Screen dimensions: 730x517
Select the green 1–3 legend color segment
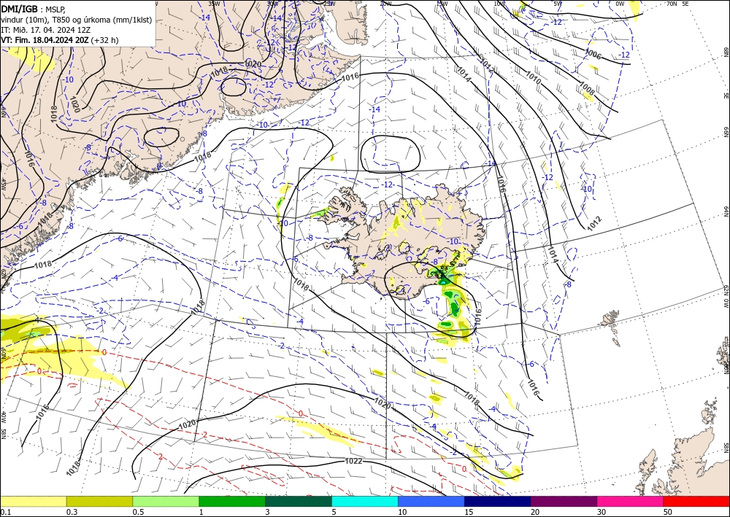232,501
